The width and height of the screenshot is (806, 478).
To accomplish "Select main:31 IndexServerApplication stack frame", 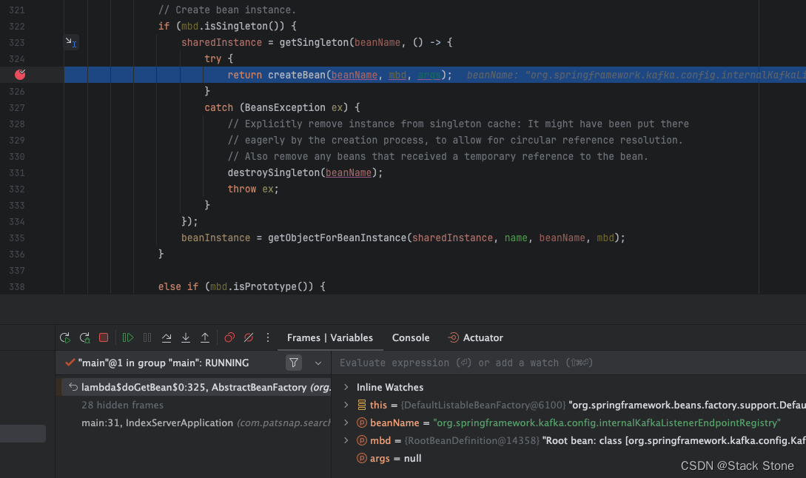I will tap(157, 423).
